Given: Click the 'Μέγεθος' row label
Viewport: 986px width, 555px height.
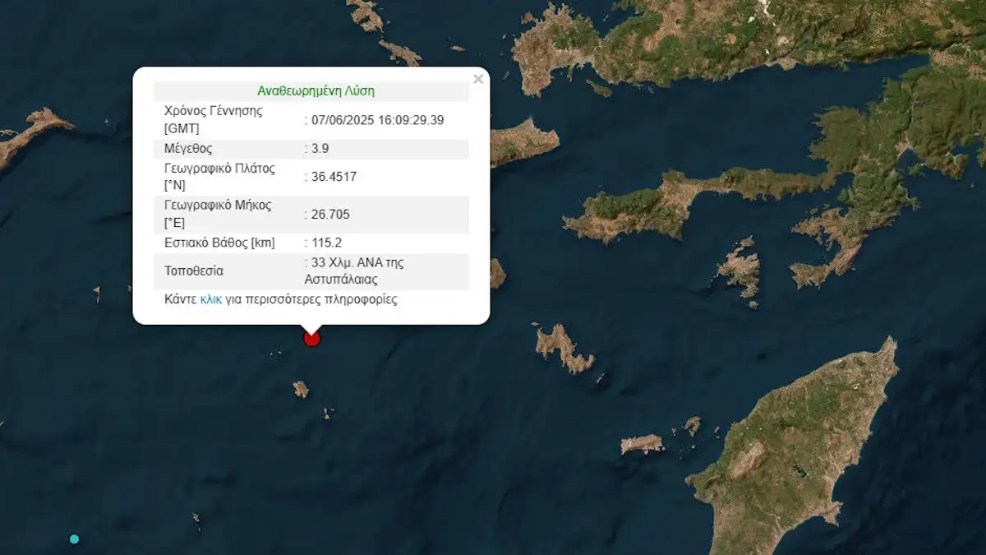Looking at the screenshot, I should [189, 149].
